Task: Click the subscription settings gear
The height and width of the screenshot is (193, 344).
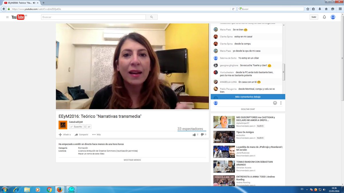Action: (x=85, y=127)
